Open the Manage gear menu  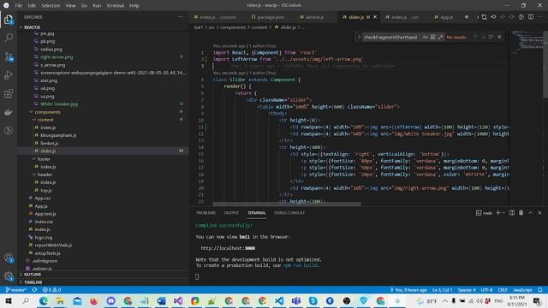pyautogui.click(x=9, y=276)
